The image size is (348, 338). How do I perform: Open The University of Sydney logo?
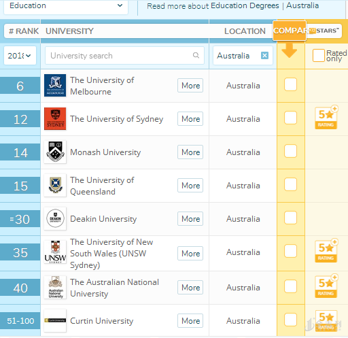click(55, 119)
